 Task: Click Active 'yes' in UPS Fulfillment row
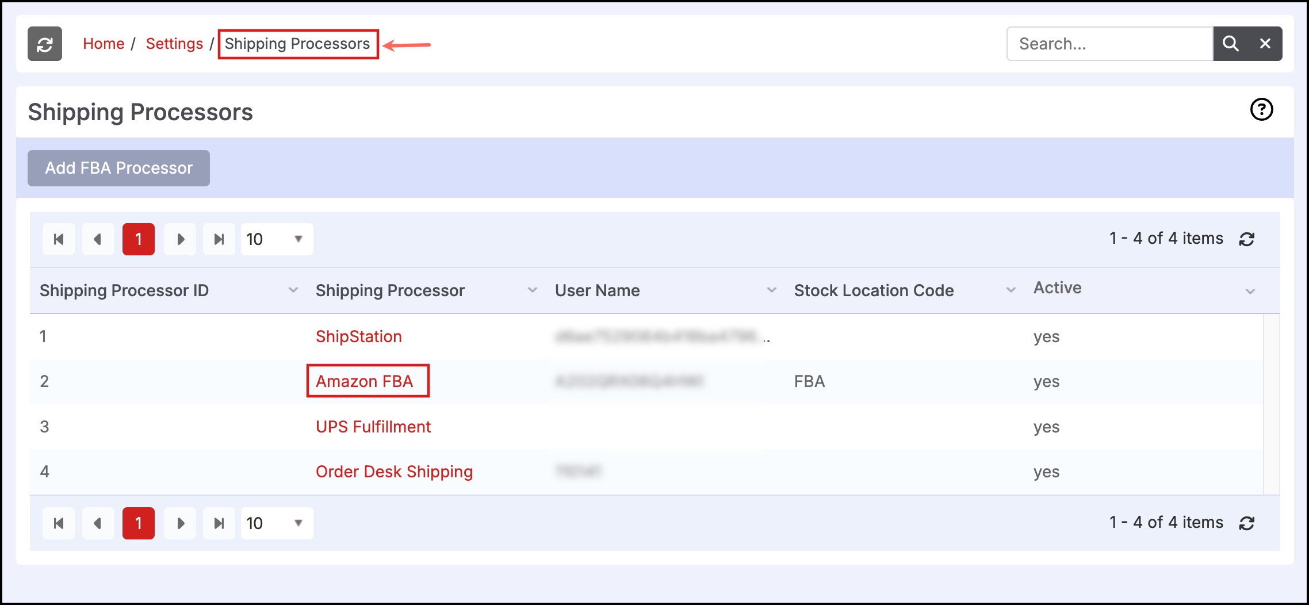click(x=1047, y=427)
